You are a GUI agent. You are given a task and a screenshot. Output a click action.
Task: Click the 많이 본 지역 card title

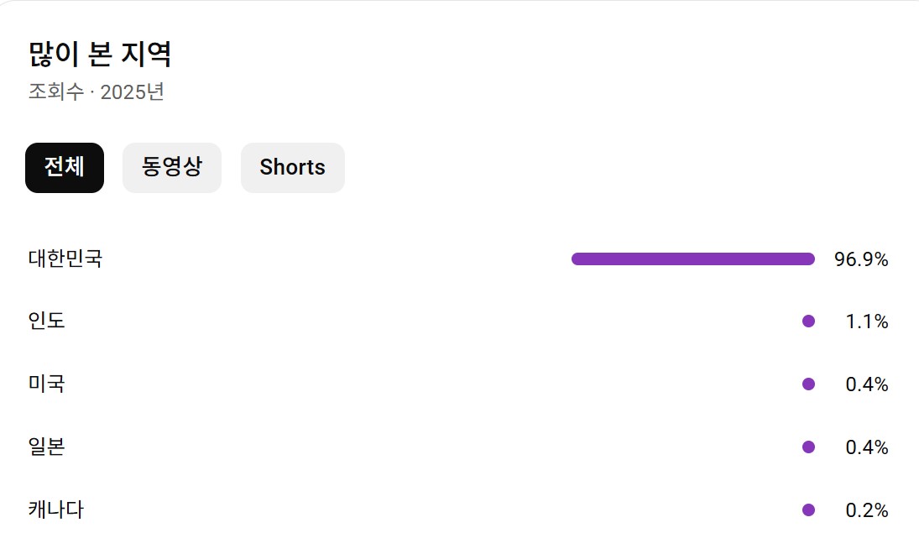pos(100,54)
